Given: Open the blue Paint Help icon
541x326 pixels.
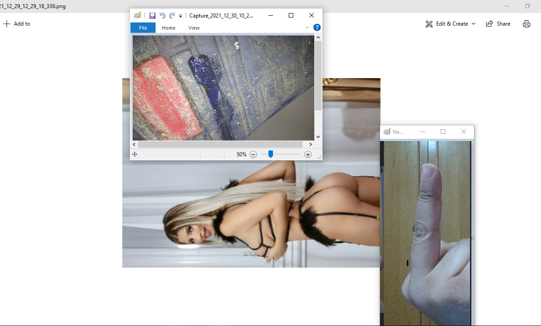Looking at the screenshot, I should 317,28.
